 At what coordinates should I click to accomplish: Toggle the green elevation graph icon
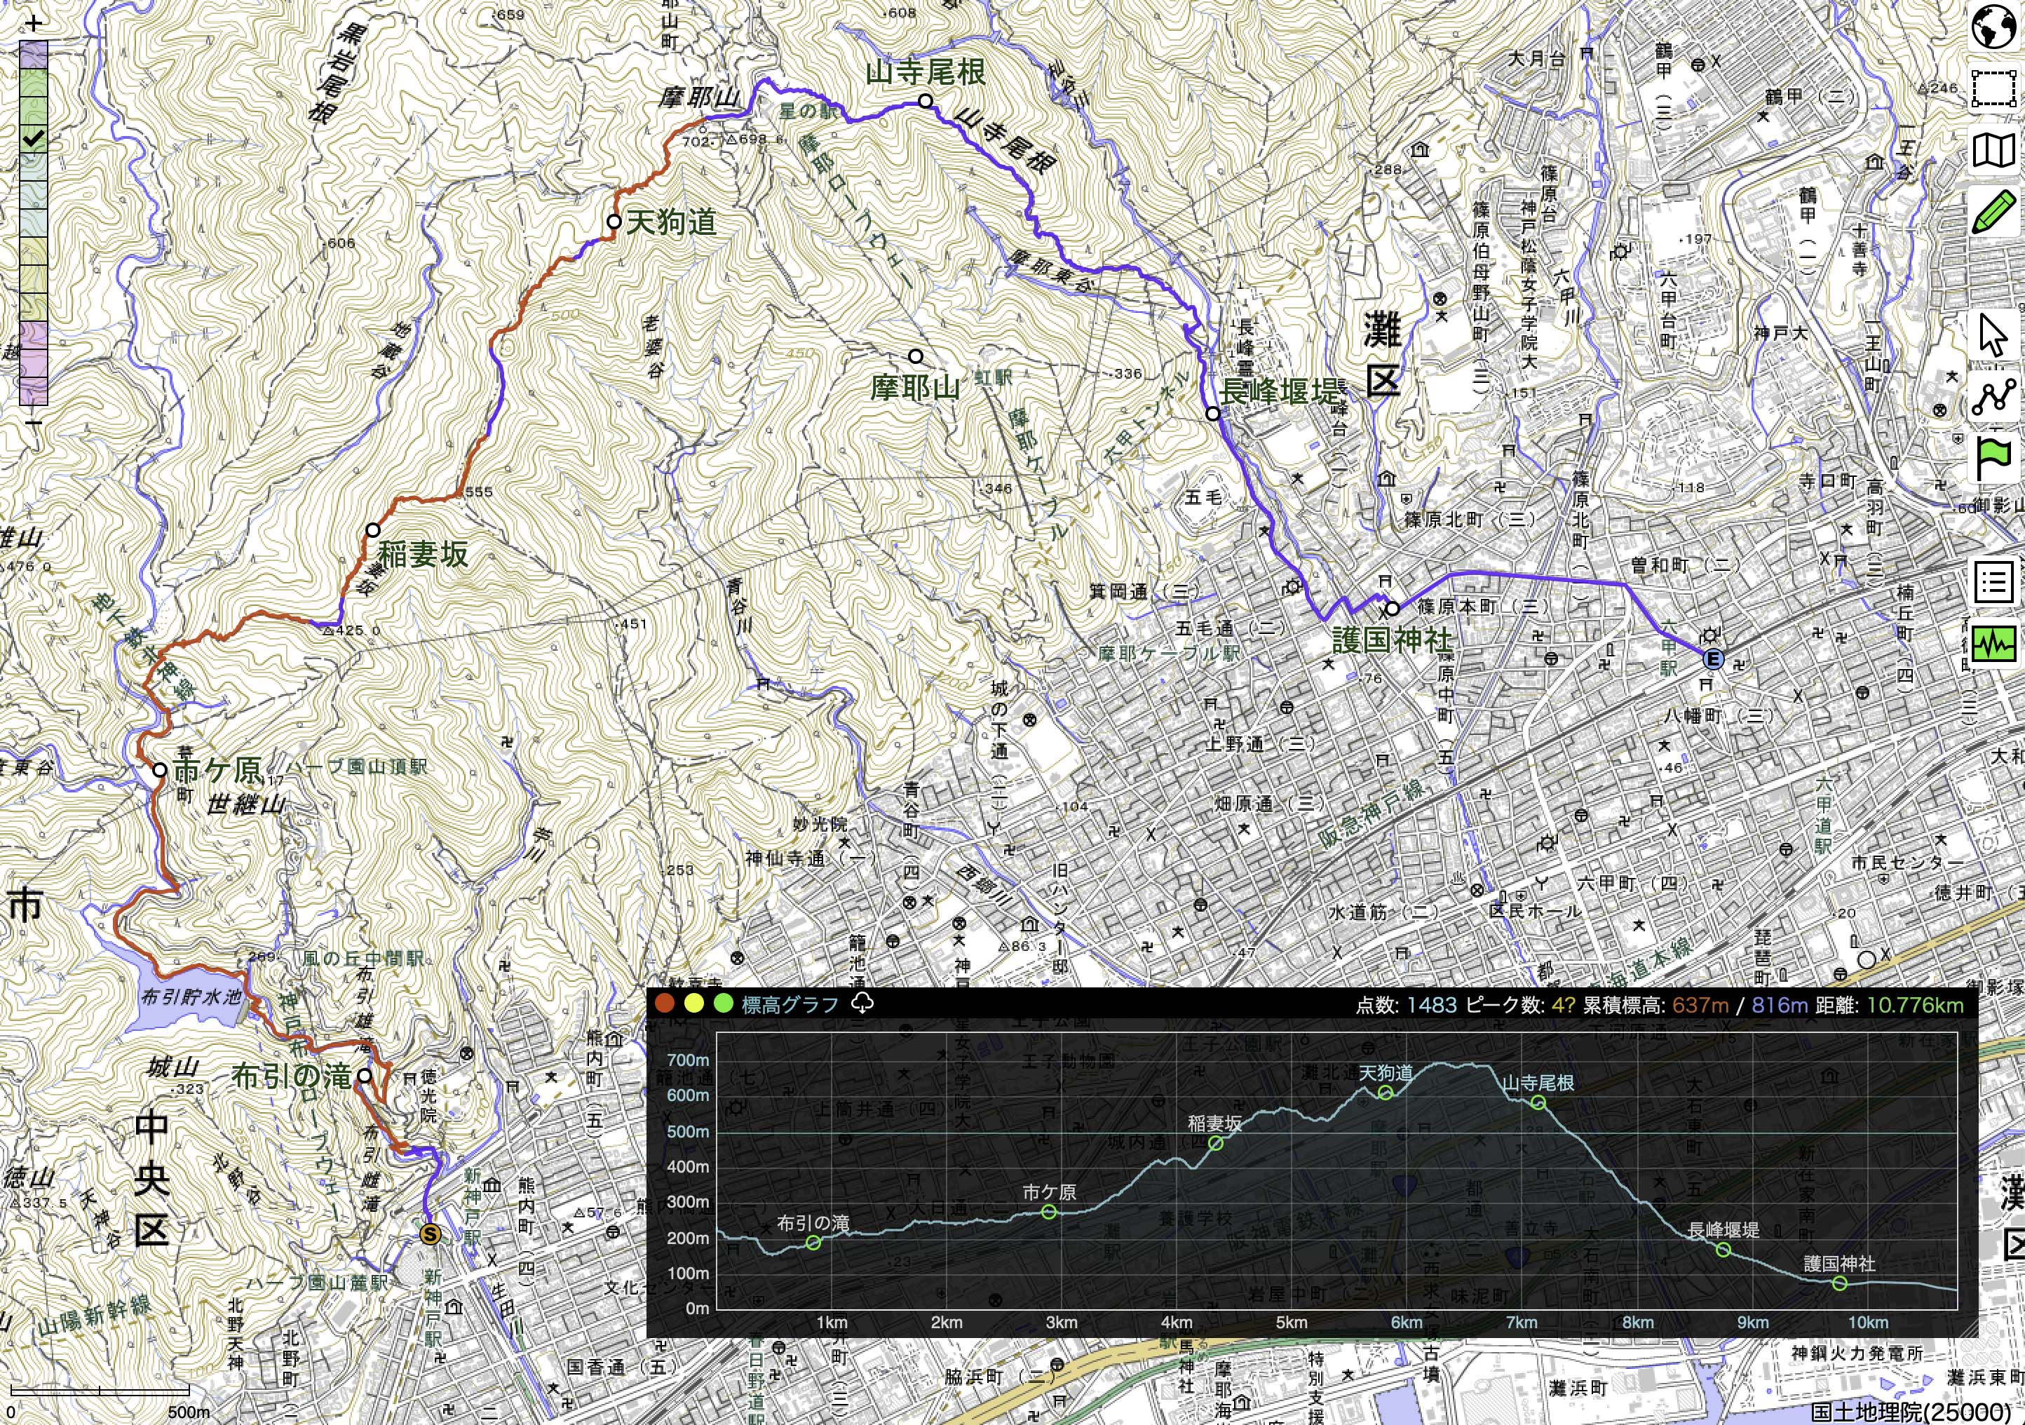1994,644
